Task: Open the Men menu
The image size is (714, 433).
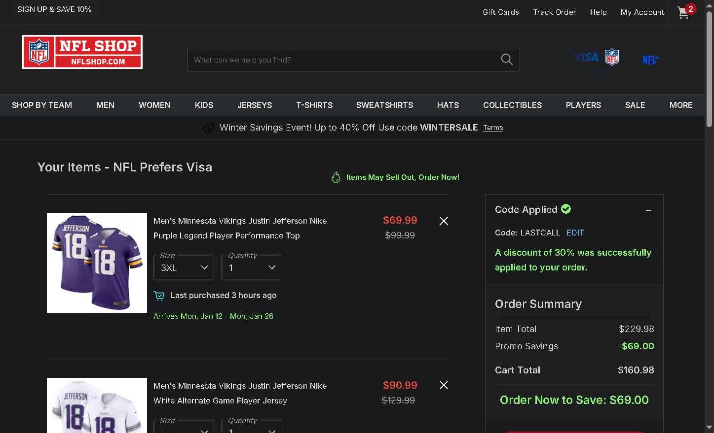Action: pos(105,105)
